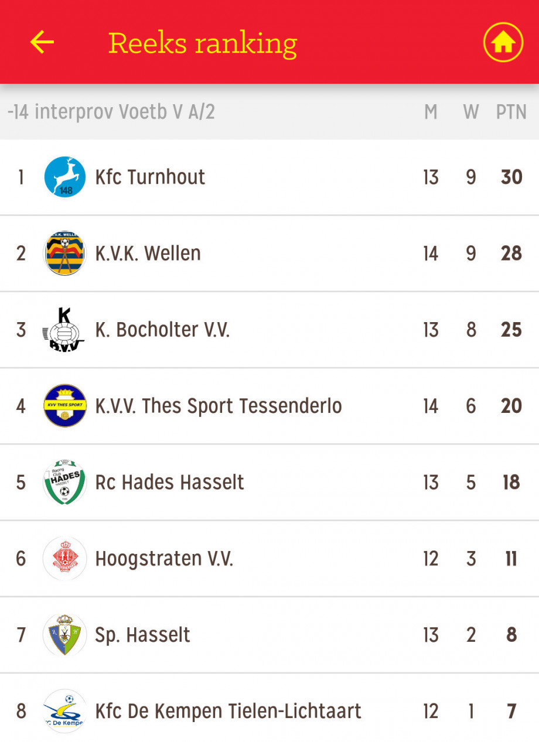Tap the yellow back arrow
The width and height of the screenshot is (539, 742).
click(42, 42)
